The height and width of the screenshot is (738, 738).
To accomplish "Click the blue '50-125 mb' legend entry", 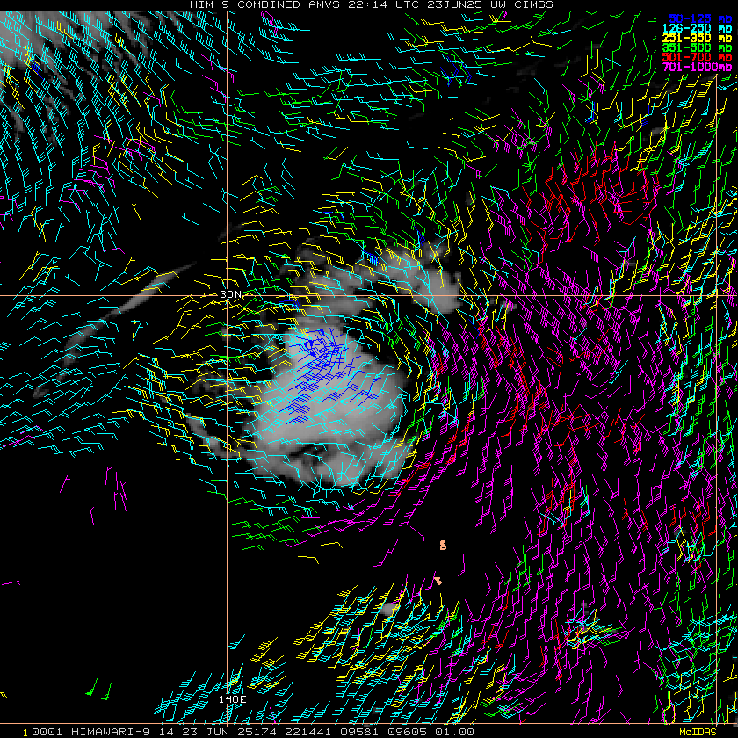I will click(x=700, y=18).
